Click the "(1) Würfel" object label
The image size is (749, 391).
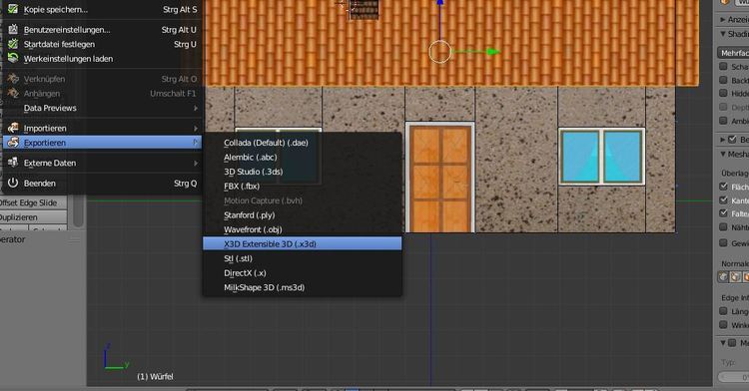point(155,377)
